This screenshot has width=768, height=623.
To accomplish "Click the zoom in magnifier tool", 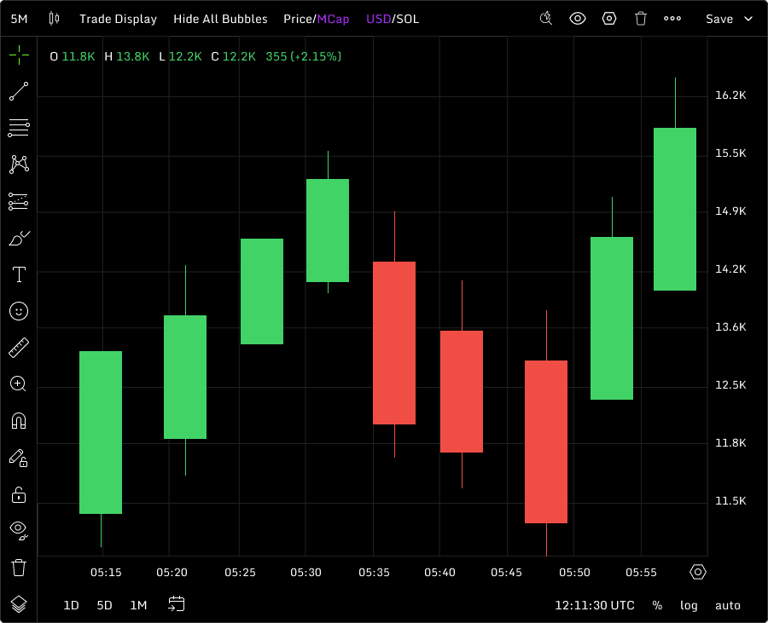I will tap(19, 384).
